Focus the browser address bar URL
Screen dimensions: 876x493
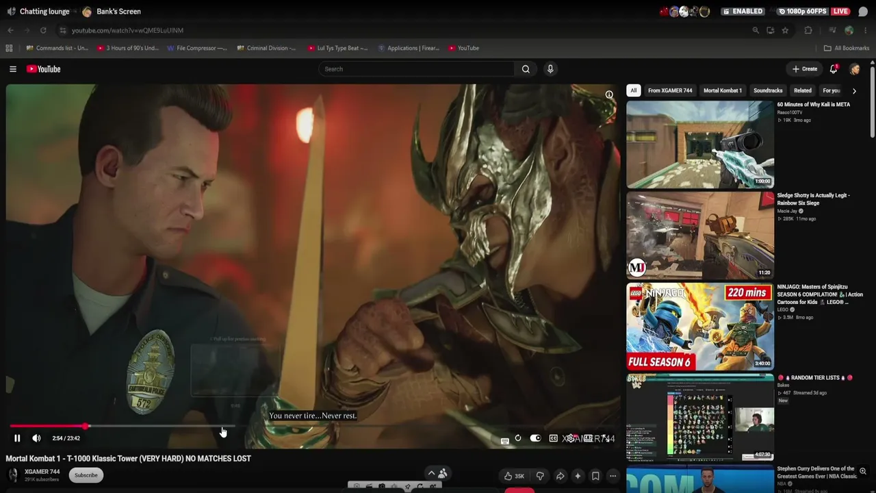pyautogui.click(x=127, y=30)
